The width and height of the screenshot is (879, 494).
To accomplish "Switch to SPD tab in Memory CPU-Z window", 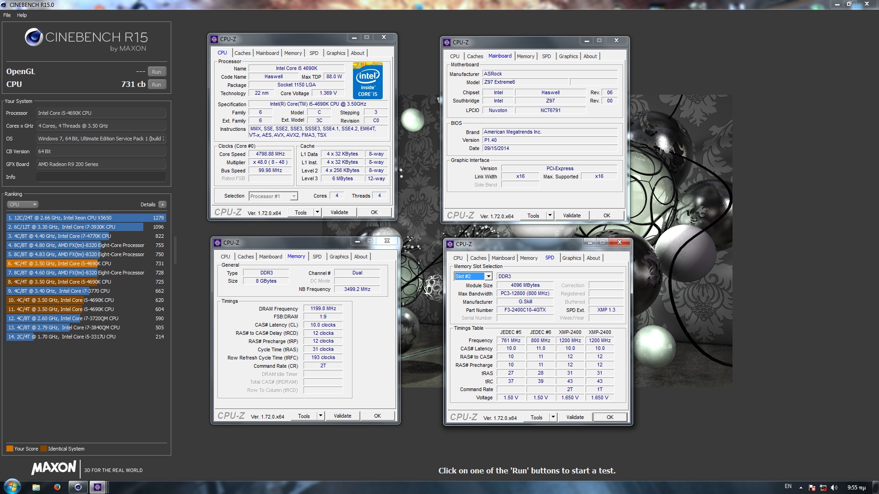I will pos(317,257).
